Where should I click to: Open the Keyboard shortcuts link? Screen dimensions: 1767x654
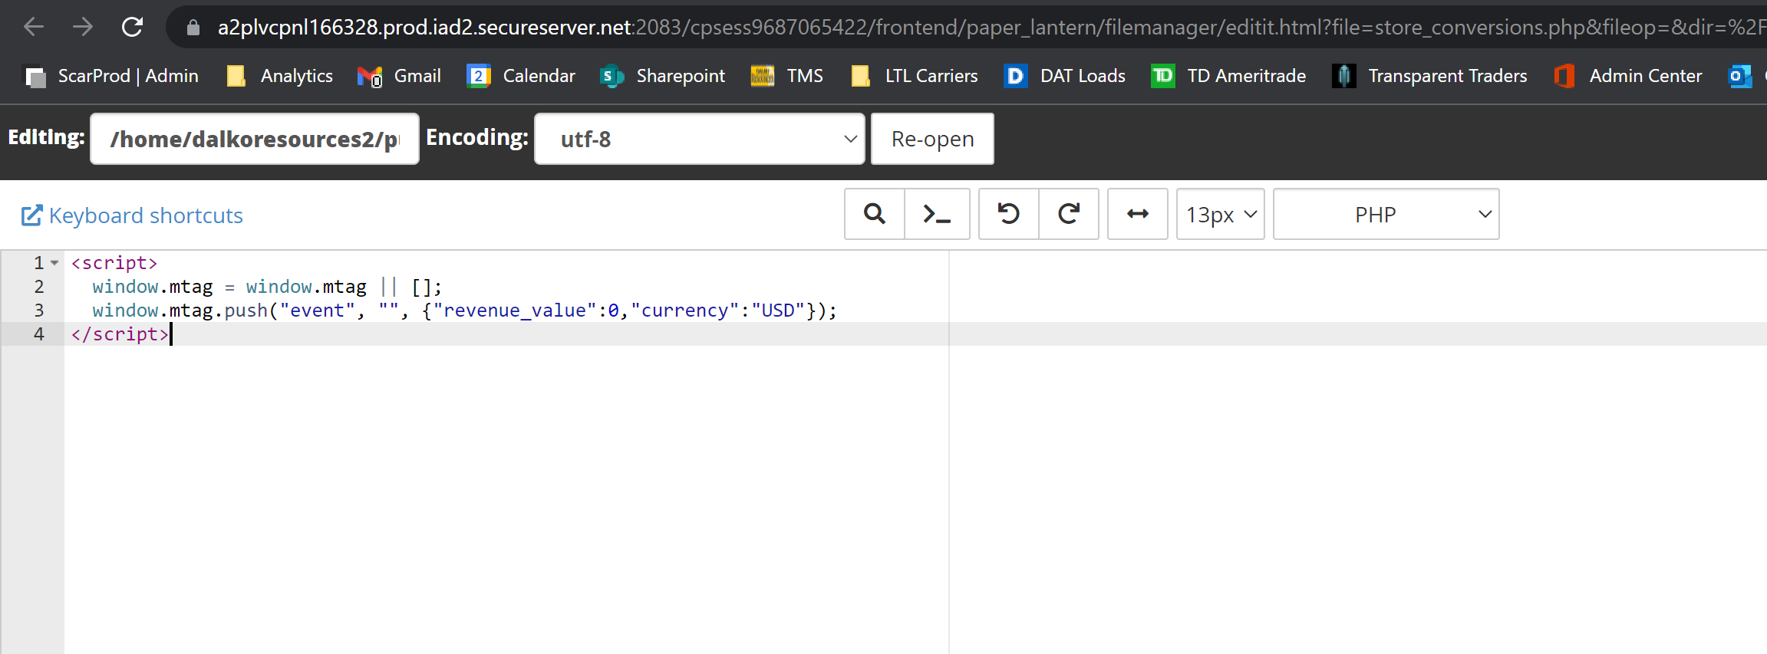(x=132, y=215)
